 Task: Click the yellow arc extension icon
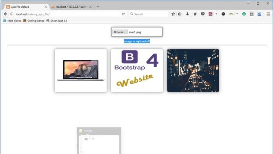[231, 14]
